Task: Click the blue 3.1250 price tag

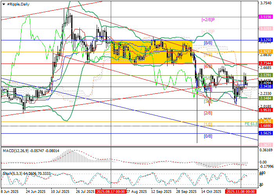Action: pos(266,40)
